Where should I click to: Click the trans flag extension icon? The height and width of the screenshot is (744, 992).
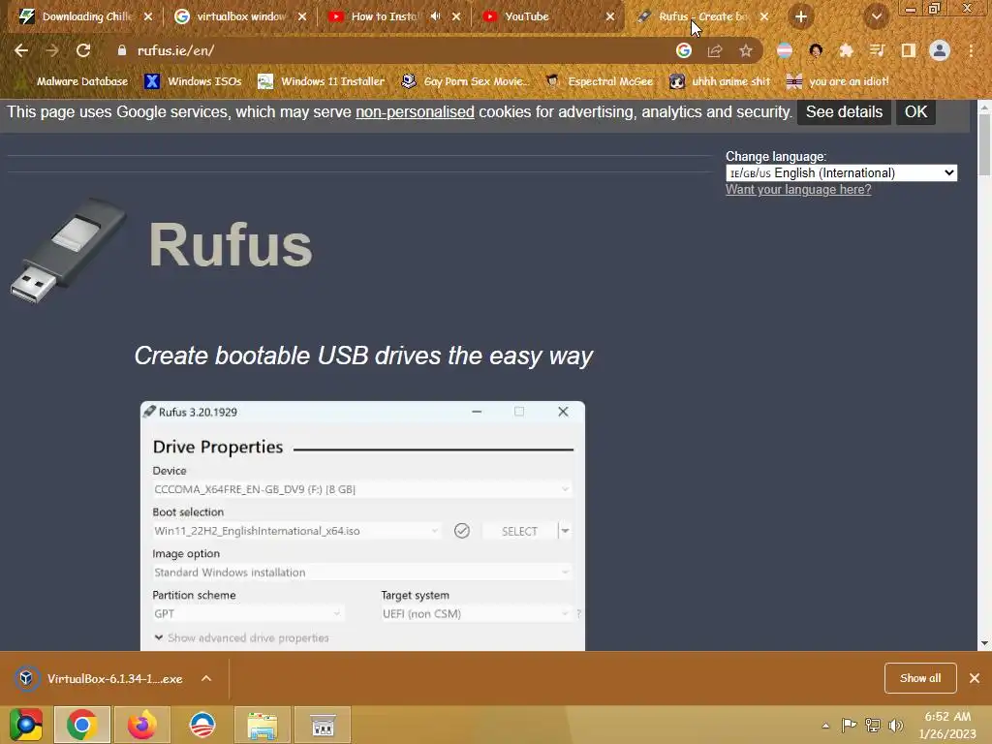pyautogui.click(x=785, y=50)
